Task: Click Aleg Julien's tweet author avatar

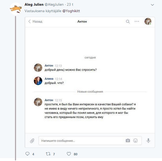Action: point(16,9)
